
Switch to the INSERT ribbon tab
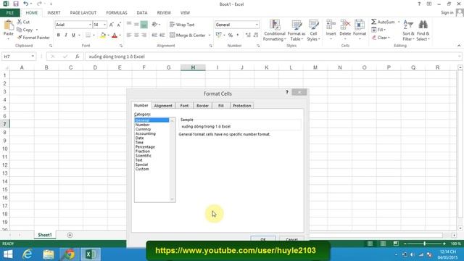(x=54, y=13)
